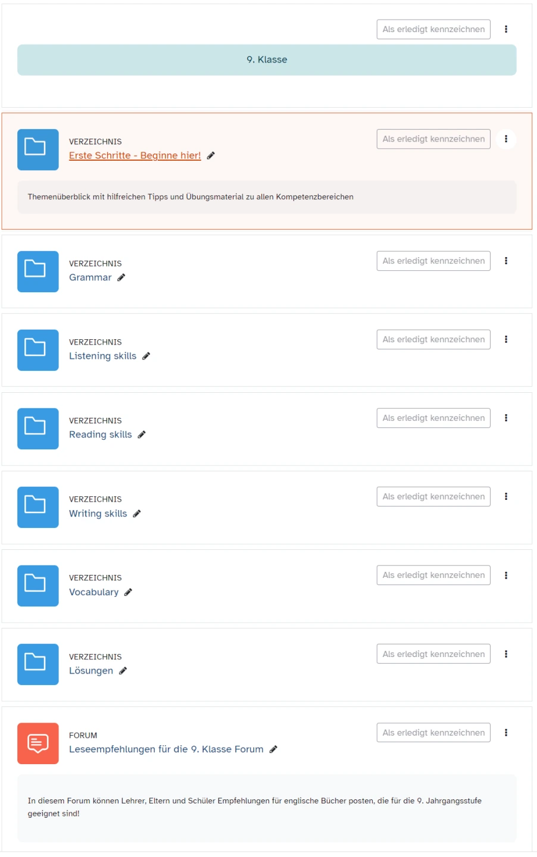Edit Erste Schritte title via pencil icon
The width and height of the screenshot is (537, 857).
(211, 155)
